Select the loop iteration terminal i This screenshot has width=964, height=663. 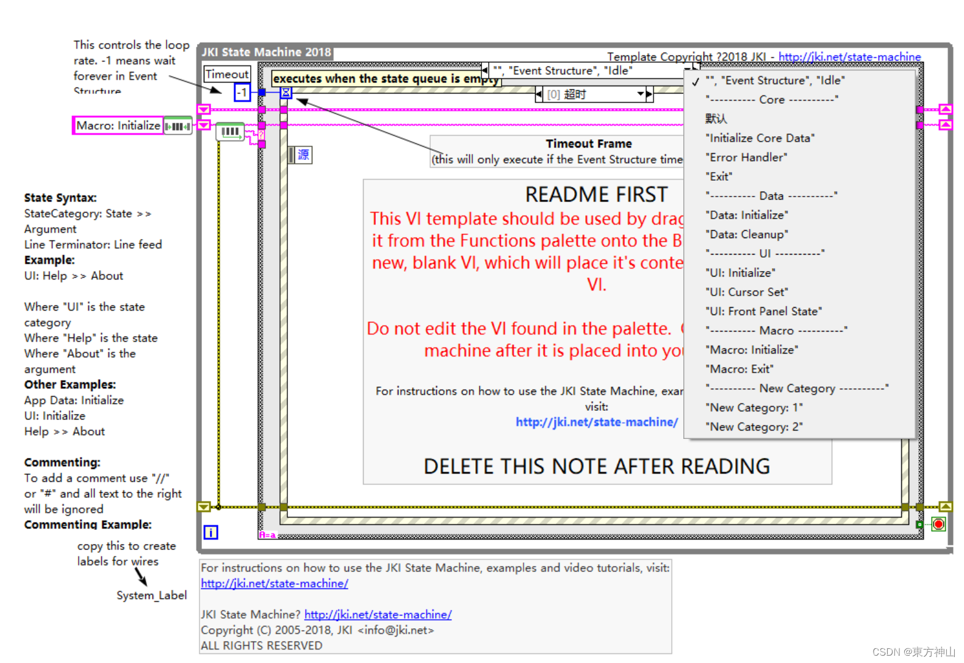(210, 532)
